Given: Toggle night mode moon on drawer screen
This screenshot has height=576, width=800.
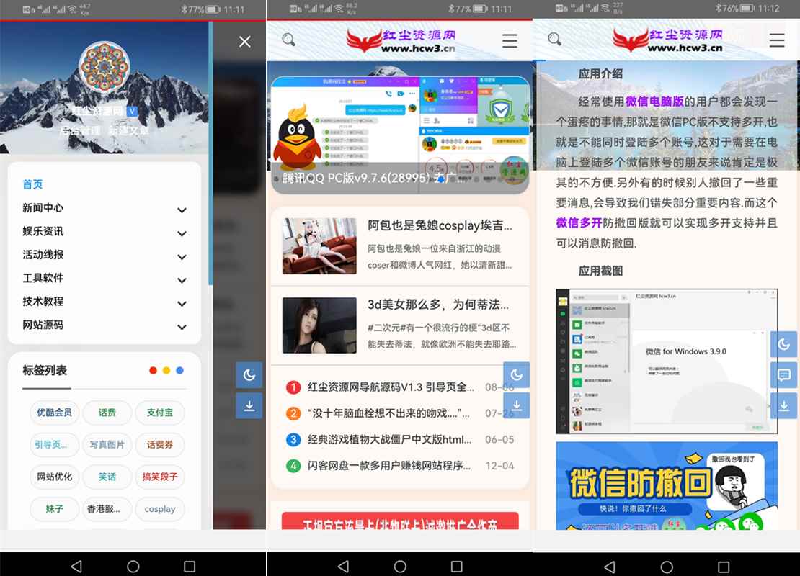Looking at the screenshot, I should click(x=249, y=375).
